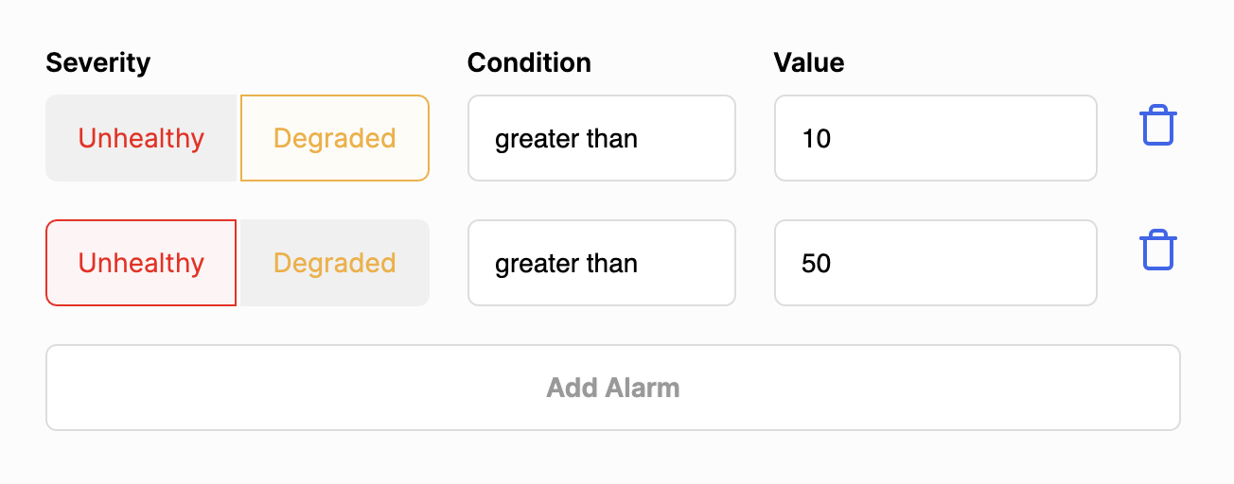Viewport: 1234px width, 484px height.
Task: Open the first alarm's condition dropdown
Action: pos(602,138)
